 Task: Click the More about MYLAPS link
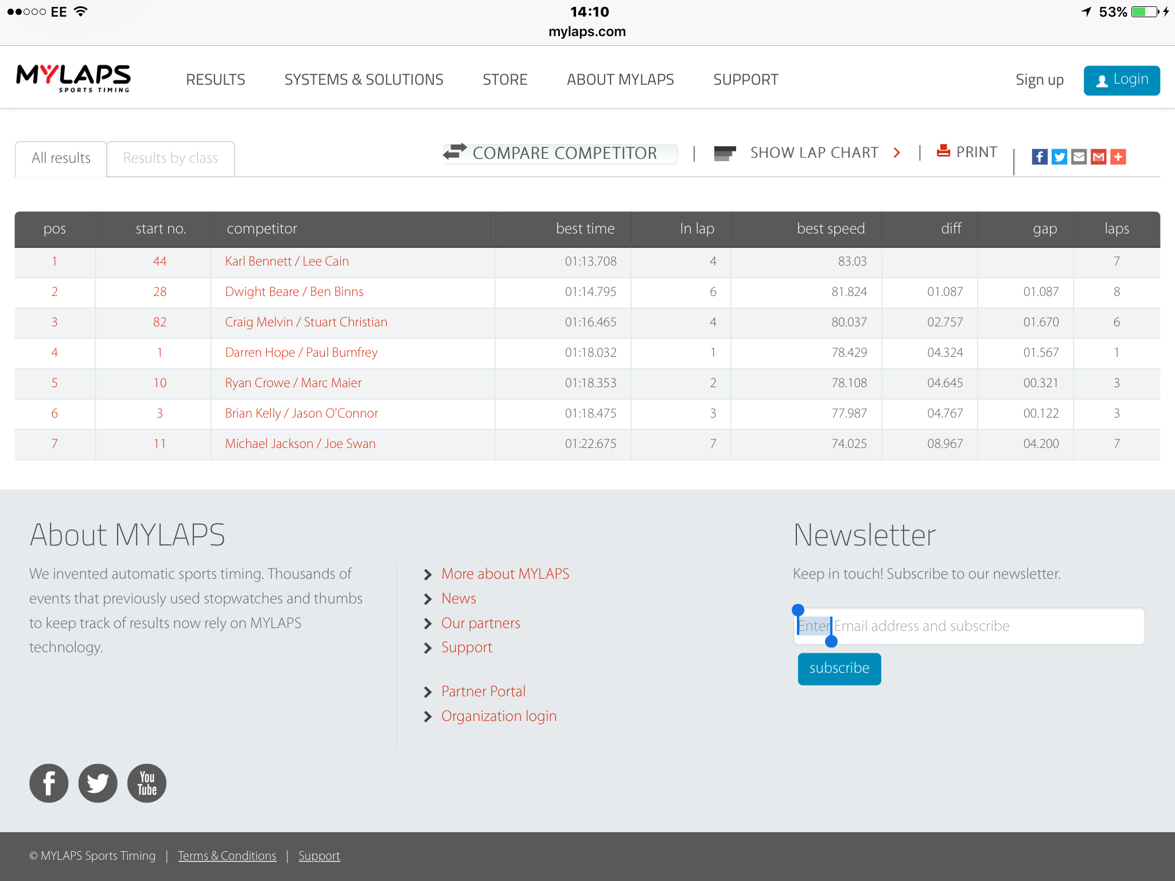pos(505,574)
